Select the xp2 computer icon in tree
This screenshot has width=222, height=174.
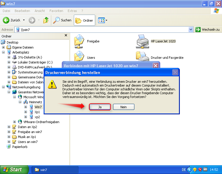pos(31,117)
